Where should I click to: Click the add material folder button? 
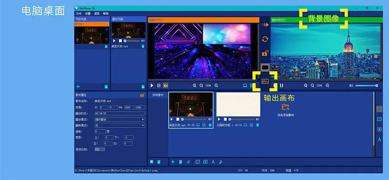285,107
